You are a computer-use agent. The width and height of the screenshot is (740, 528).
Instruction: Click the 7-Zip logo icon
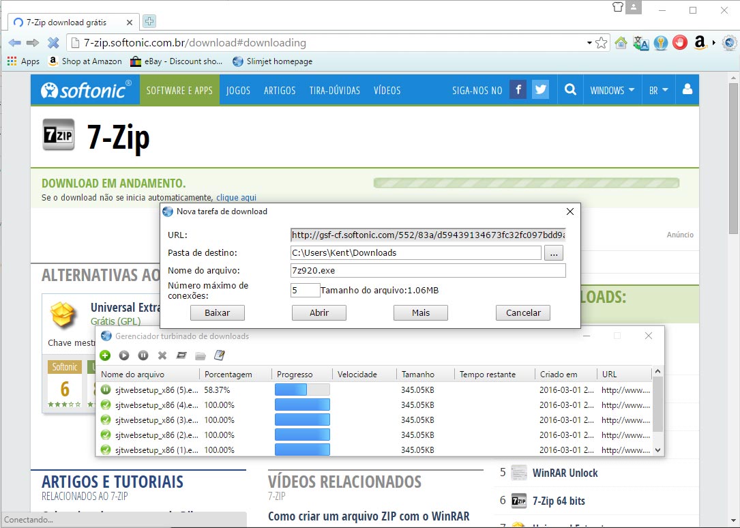[59, 134]
